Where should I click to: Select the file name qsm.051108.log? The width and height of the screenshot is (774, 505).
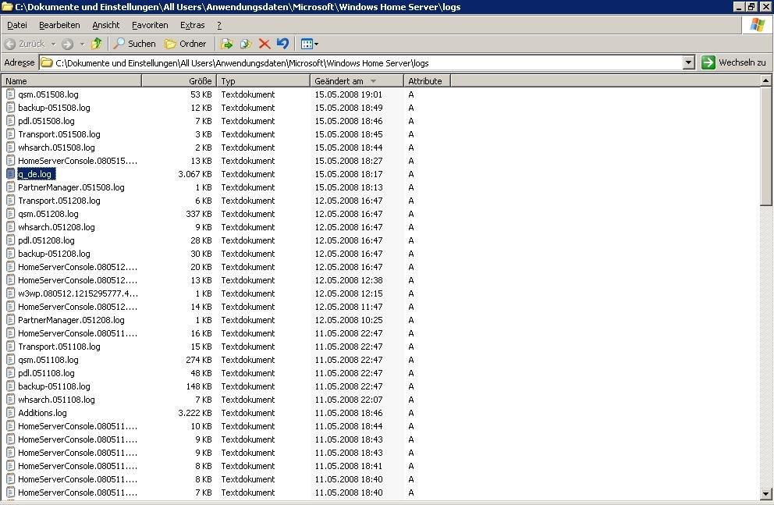(x=48, y=360)
